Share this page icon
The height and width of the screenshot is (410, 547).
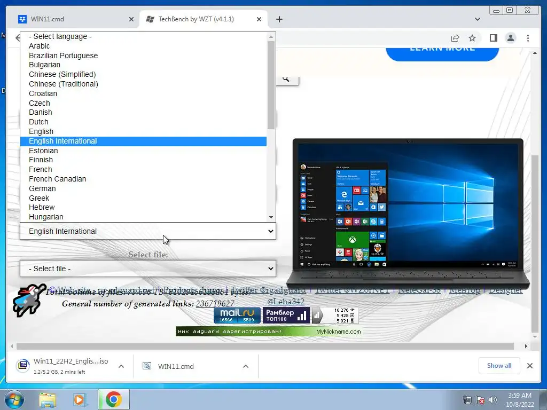click(x=455, y=38)
